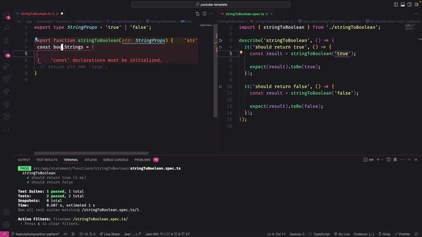Select the stringToBoolean.spec.ts editor tab
The image size is (422, 237).
(x=246, y=14)
